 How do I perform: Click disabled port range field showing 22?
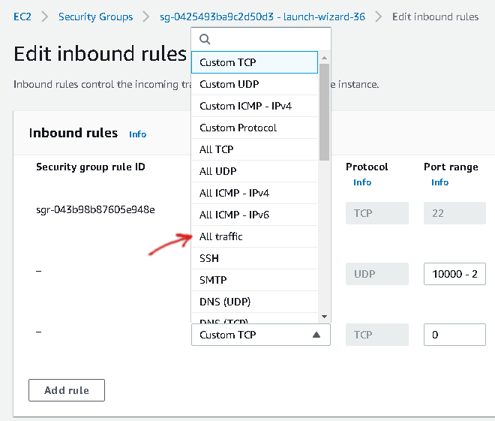tap(454, 213)
